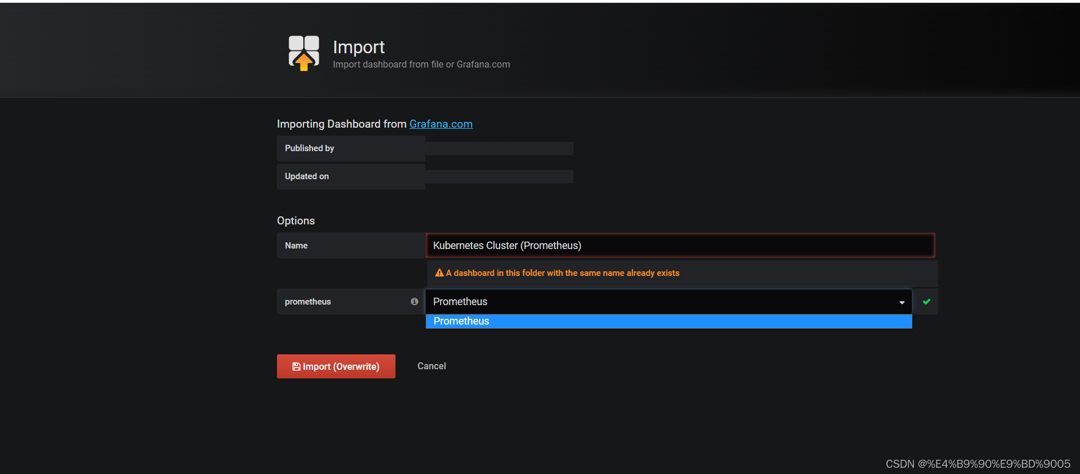The image size is (1080, 474).
Task: Click the Updated on label
Action: [307, 176]
